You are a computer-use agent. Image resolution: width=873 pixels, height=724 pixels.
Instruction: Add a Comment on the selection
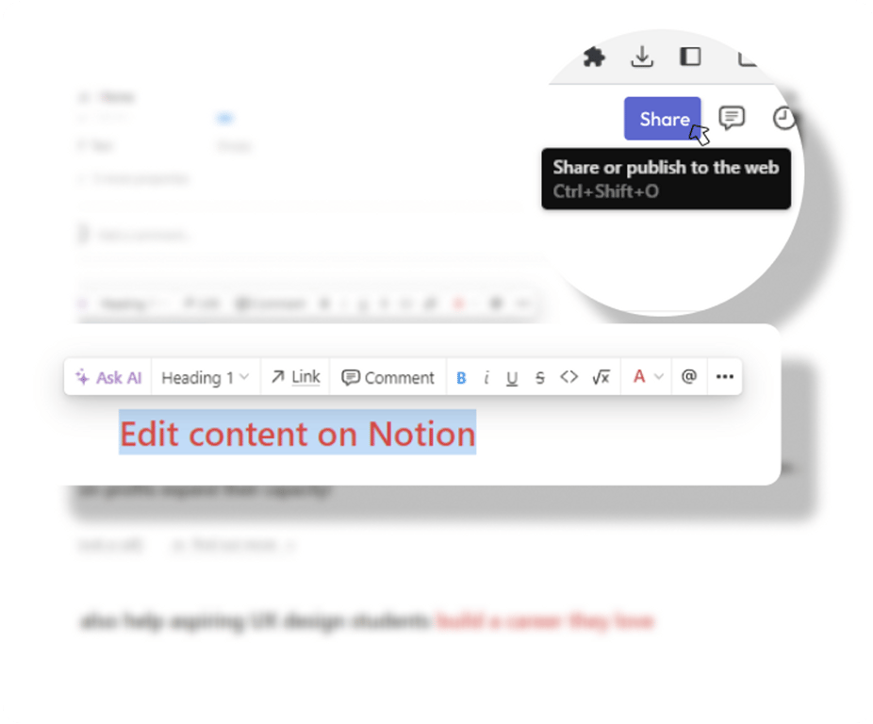click(x=388, y=378)
